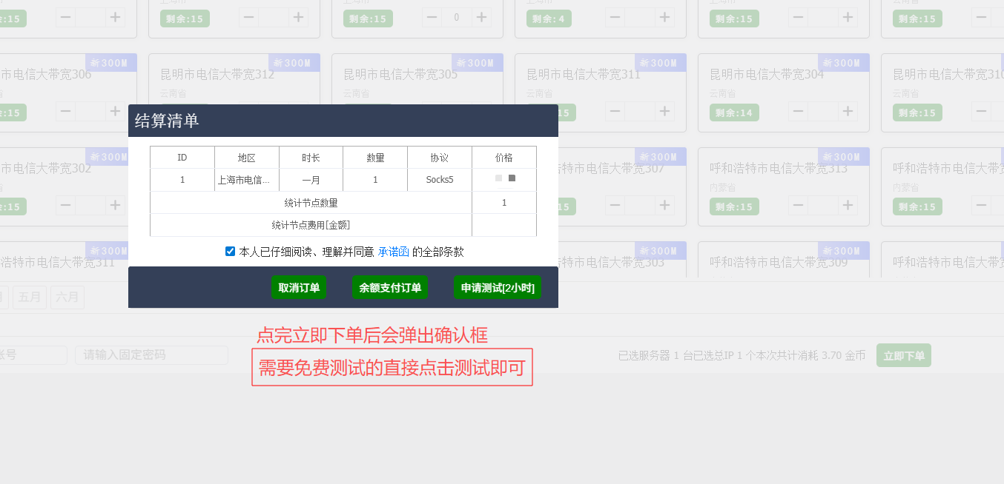This screenshot has width=1004, height=484.
Task: Click minus icon beside the 0 quantity
Action: coord(432,17)
